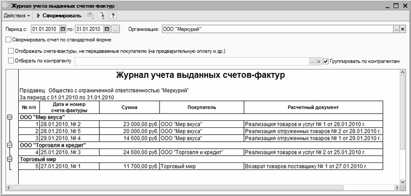Uncheck Группировать по контрагентам

pos(326,61)
